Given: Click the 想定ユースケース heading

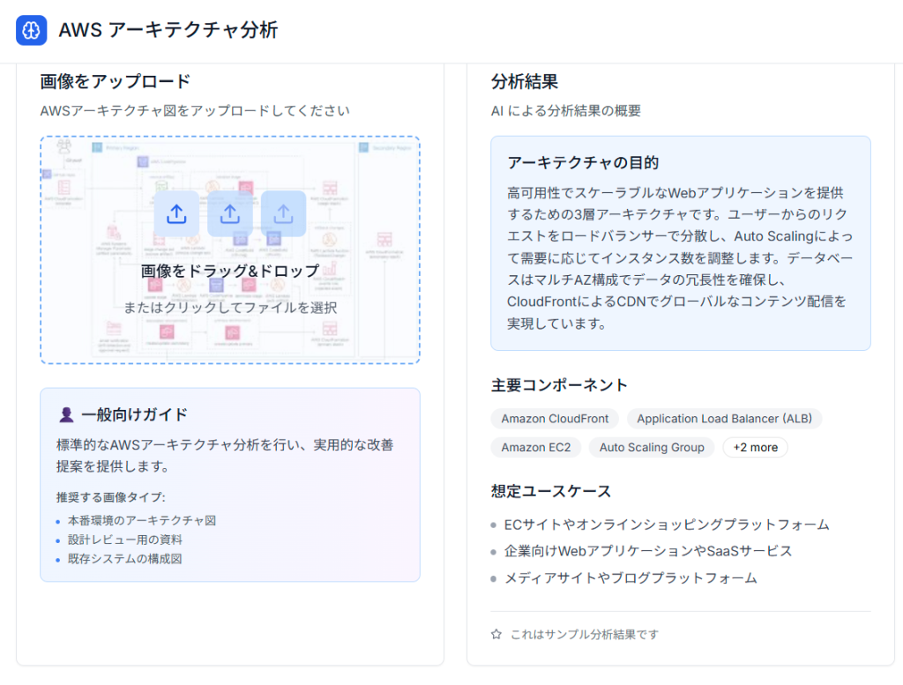Looking at the screenshot, I should [x=551, y=491].
